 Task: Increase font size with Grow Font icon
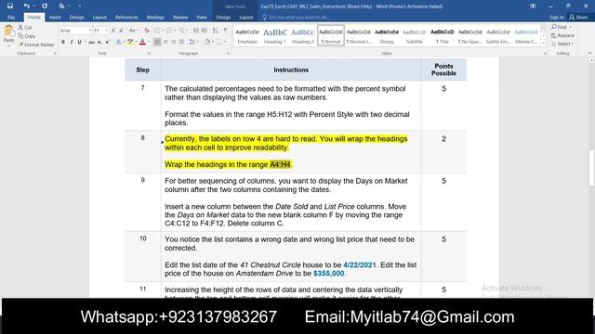point(113,31)
